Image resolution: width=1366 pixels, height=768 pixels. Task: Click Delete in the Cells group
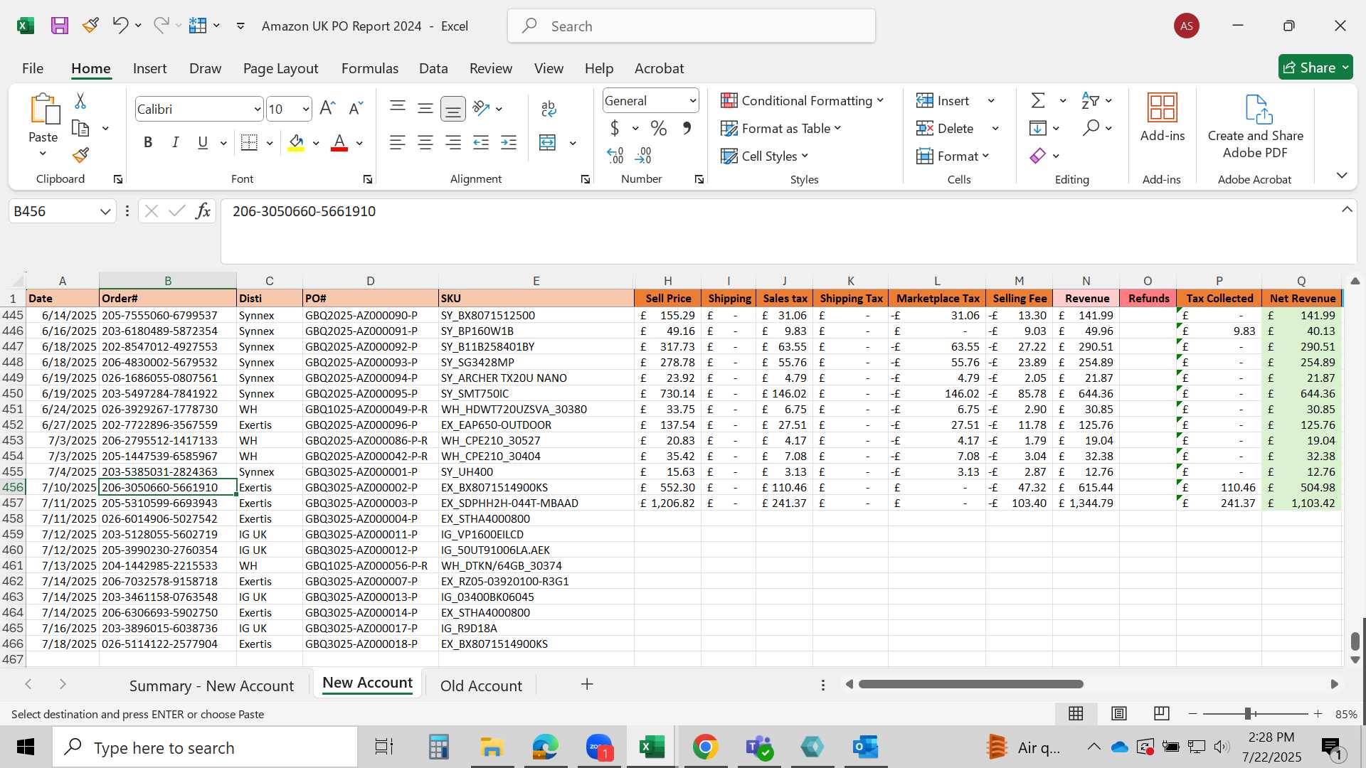coord(946,129)
